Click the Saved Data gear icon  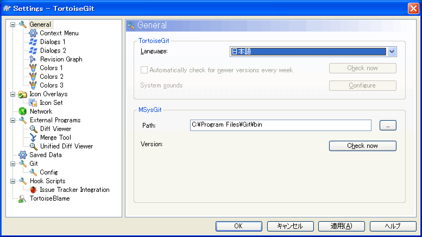pyautogui.click(x=23, y=155)
